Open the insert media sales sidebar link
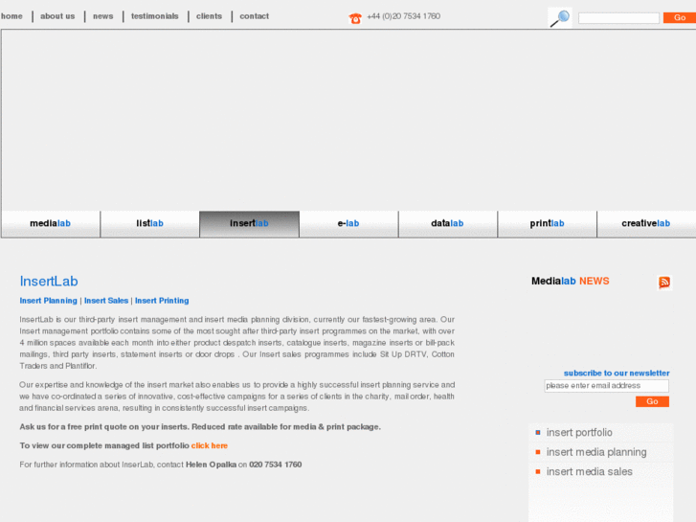Screen dimensions: 696x522 [x=590, y=471]
